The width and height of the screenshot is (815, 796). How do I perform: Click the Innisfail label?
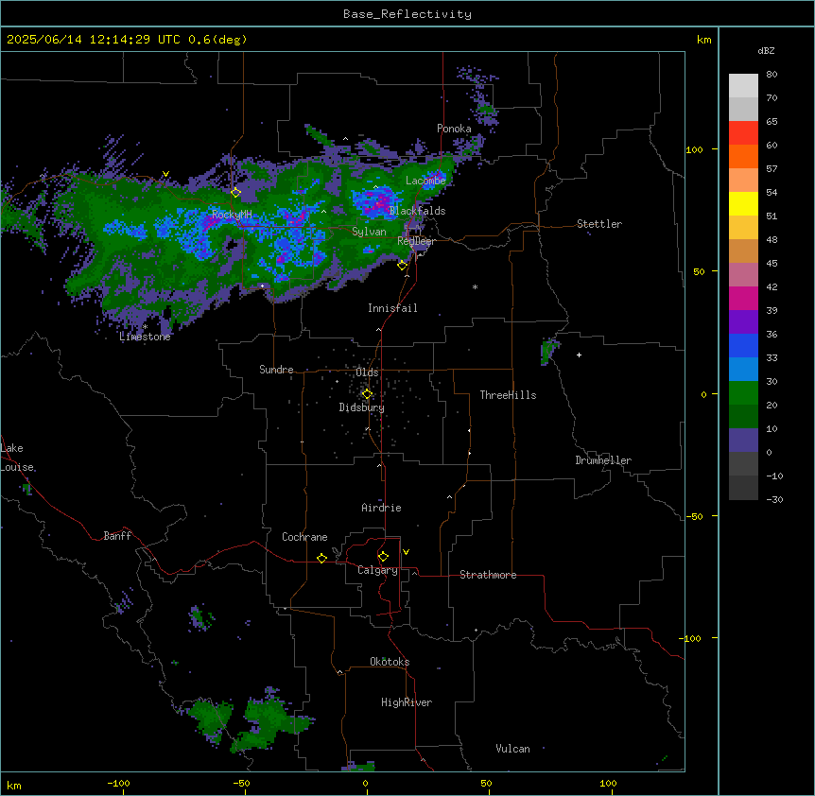pyautogui.click(x=392, y=308)
